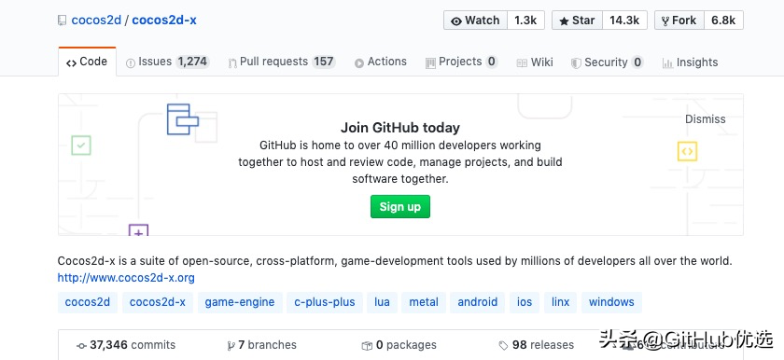Click the 157 pull requests counter badge
Image resolution: width=784 pixels, height=360 pixels.
[324, 62]
